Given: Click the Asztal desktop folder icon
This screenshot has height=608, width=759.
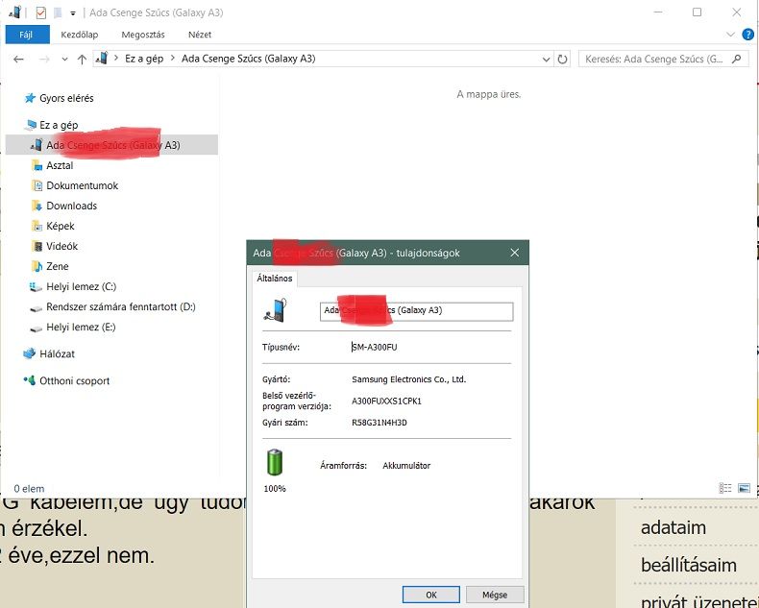Looking at the screenshot, I should point(37,165).
